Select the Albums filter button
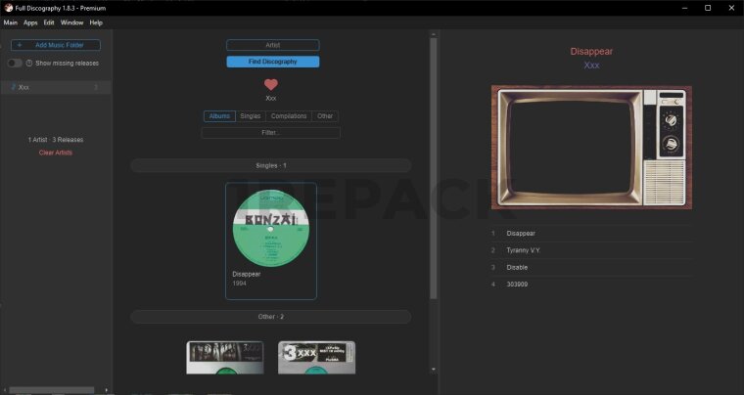 (219, 116)
